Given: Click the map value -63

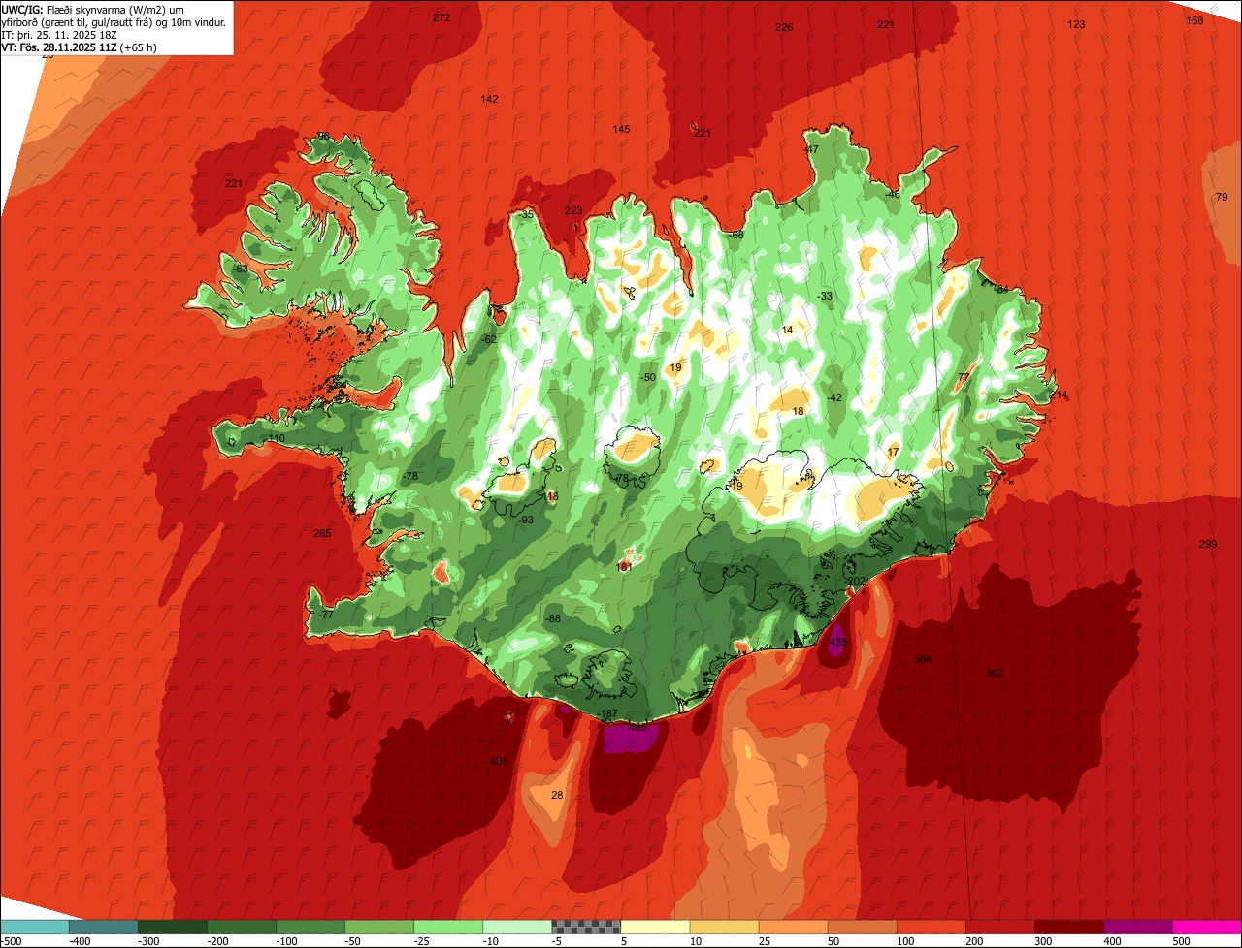Looking at the screenshot, I should (x=240, y=269).
